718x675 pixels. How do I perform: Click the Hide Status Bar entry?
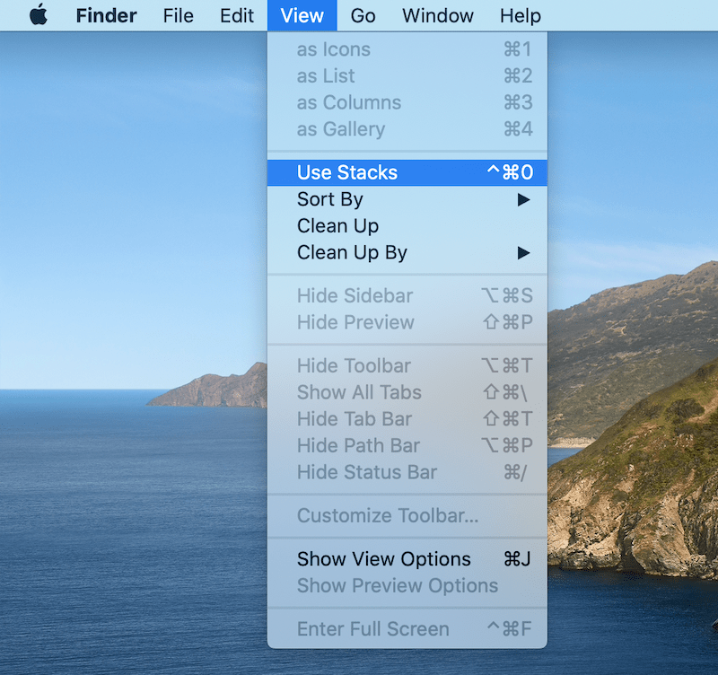(407, 472)
